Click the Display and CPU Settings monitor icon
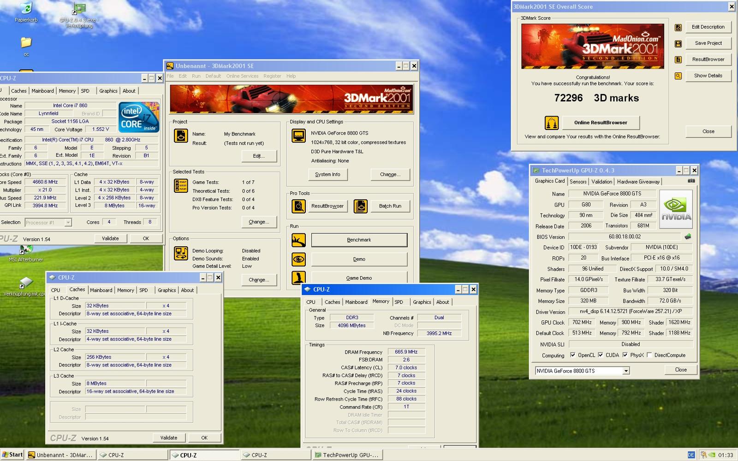The height and width of the screenshot is (461, 738). point(298,136)
